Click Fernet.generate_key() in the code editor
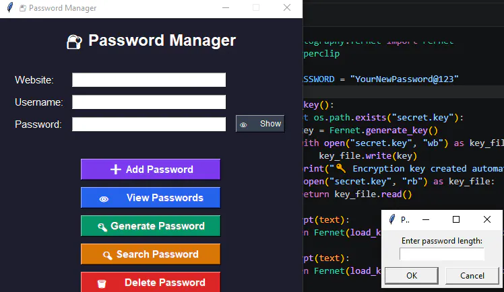The height and width of the screenshot is (292, 504). click(383, 131)
